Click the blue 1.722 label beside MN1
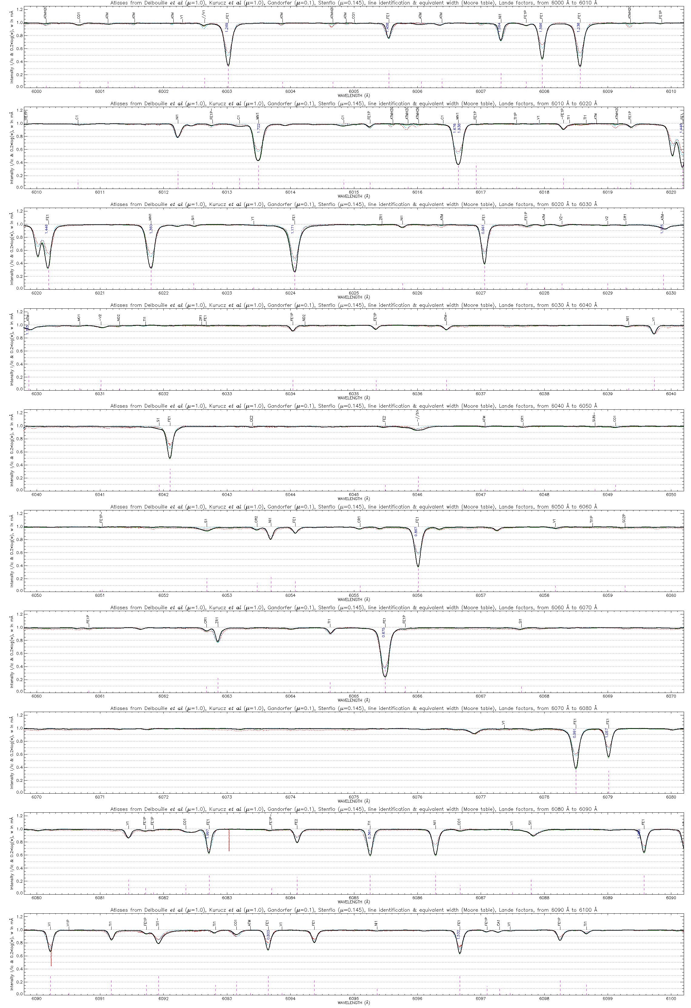This screenshot has width=691, height=1008. [x=258, y=128]
